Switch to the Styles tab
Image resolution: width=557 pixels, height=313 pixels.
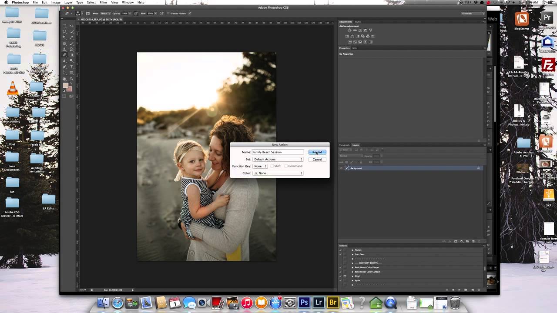pyautogui.click(x=358, y=22)
